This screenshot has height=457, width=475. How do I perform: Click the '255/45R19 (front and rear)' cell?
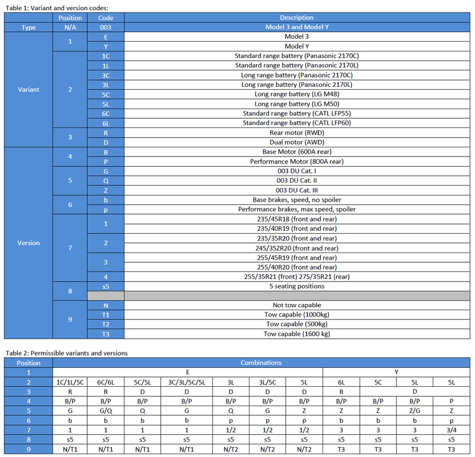pyautogui.click(x=297, y=258)
